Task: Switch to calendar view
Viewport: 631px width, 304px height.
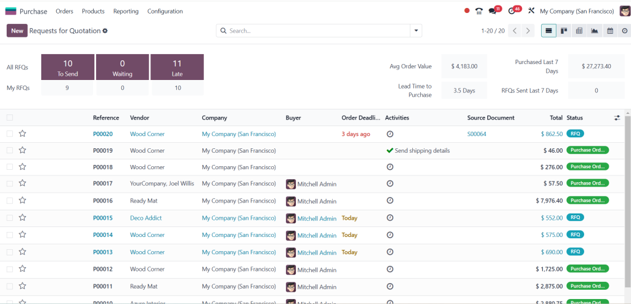Action: pos(610,31)
